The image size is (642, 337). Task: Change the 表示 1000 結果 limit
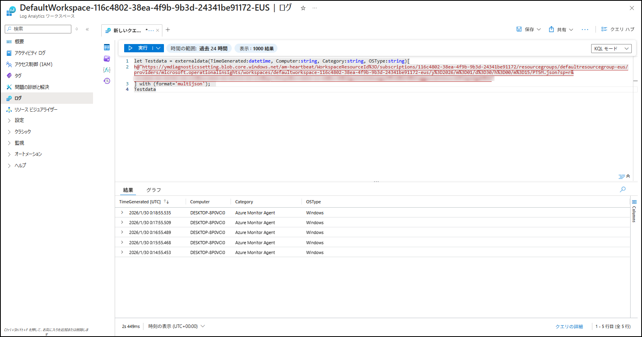tap(256, 48)
